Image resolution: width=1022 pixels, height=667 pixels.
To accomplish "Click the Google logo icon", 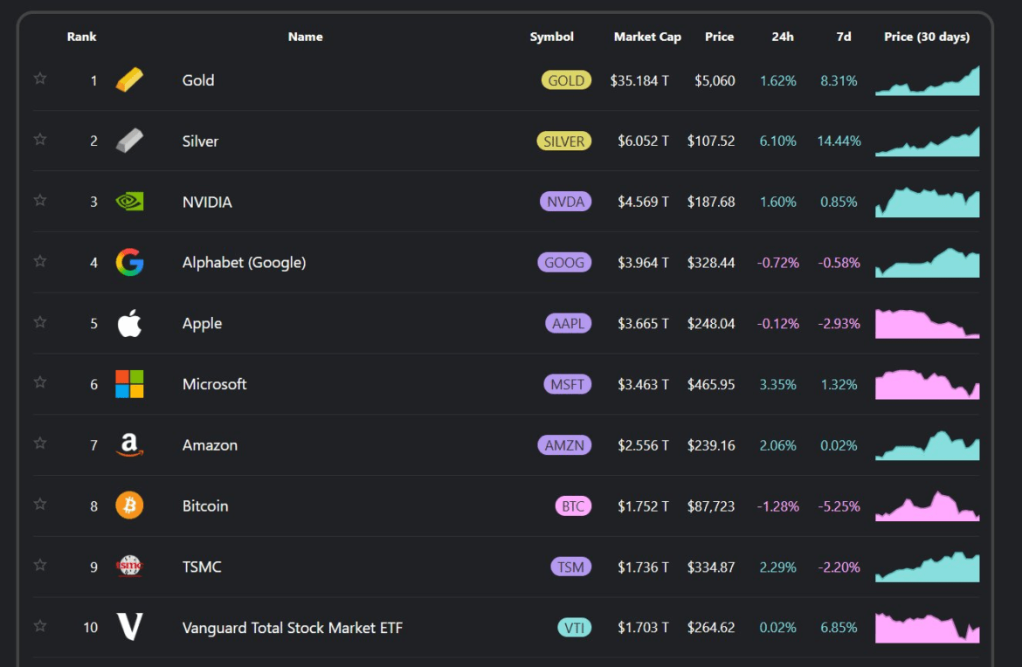I will (129, 262).
